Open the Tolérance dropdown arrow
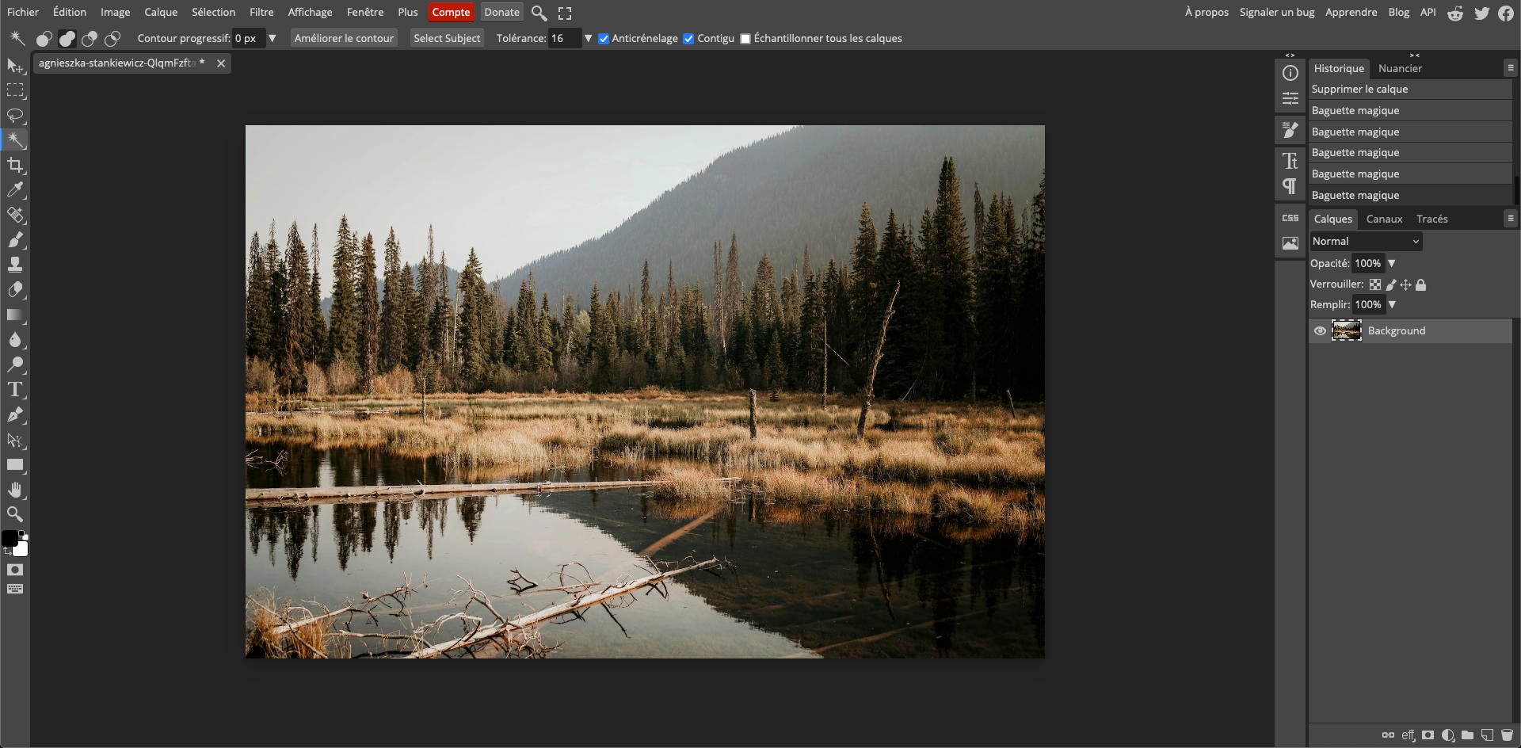 click(588, 38)
